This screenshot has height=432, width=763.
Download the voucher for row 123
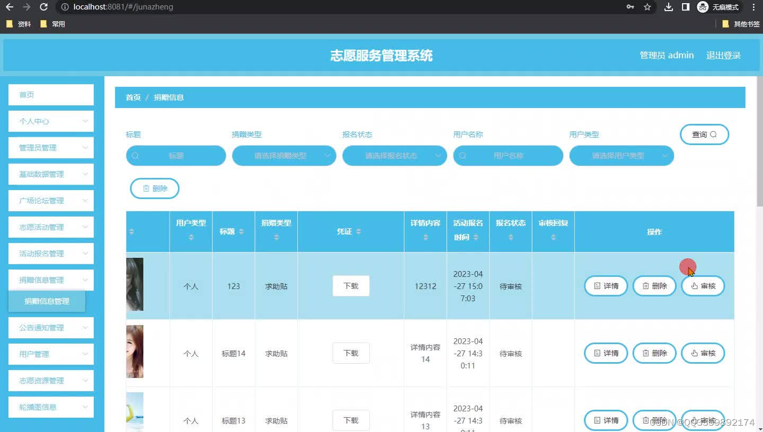click(351, 286)
